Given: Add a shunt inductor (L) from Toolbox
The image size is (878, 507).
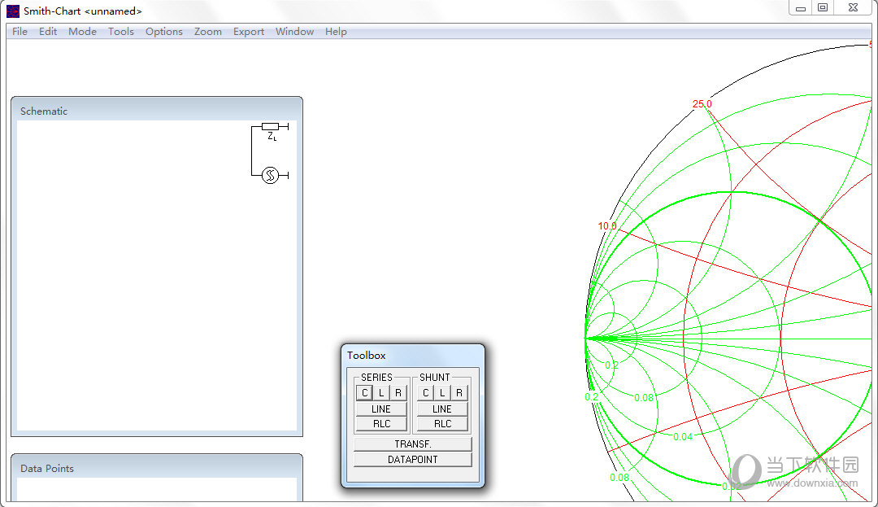Looking at the screenshot, I should 442,393.
